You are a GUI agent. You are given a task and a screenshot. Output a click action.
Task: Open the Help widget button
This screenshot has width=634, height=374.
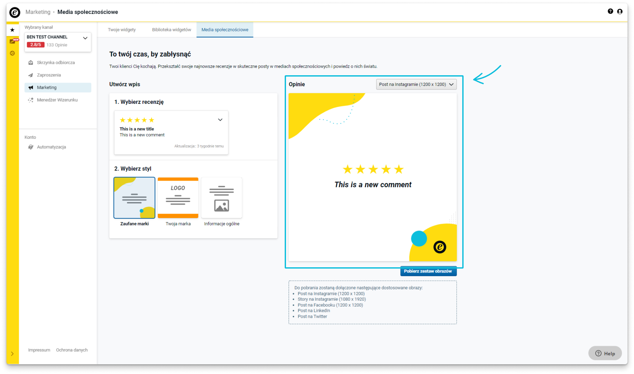pos(605,353)
